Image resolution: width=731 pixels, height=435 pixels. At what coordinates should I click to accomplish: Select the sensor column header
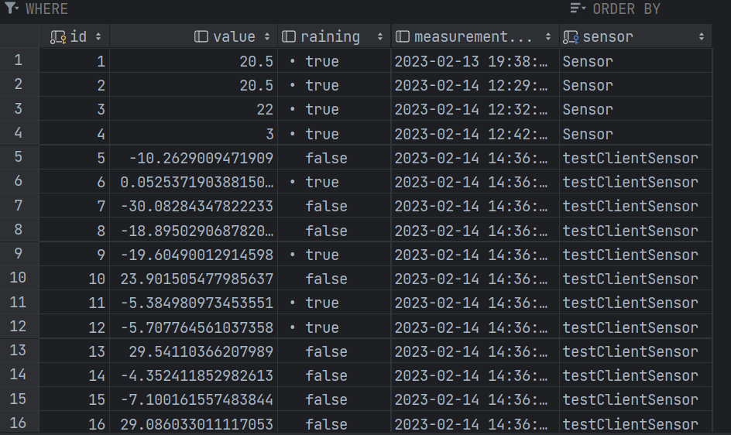tap(636, 36)
